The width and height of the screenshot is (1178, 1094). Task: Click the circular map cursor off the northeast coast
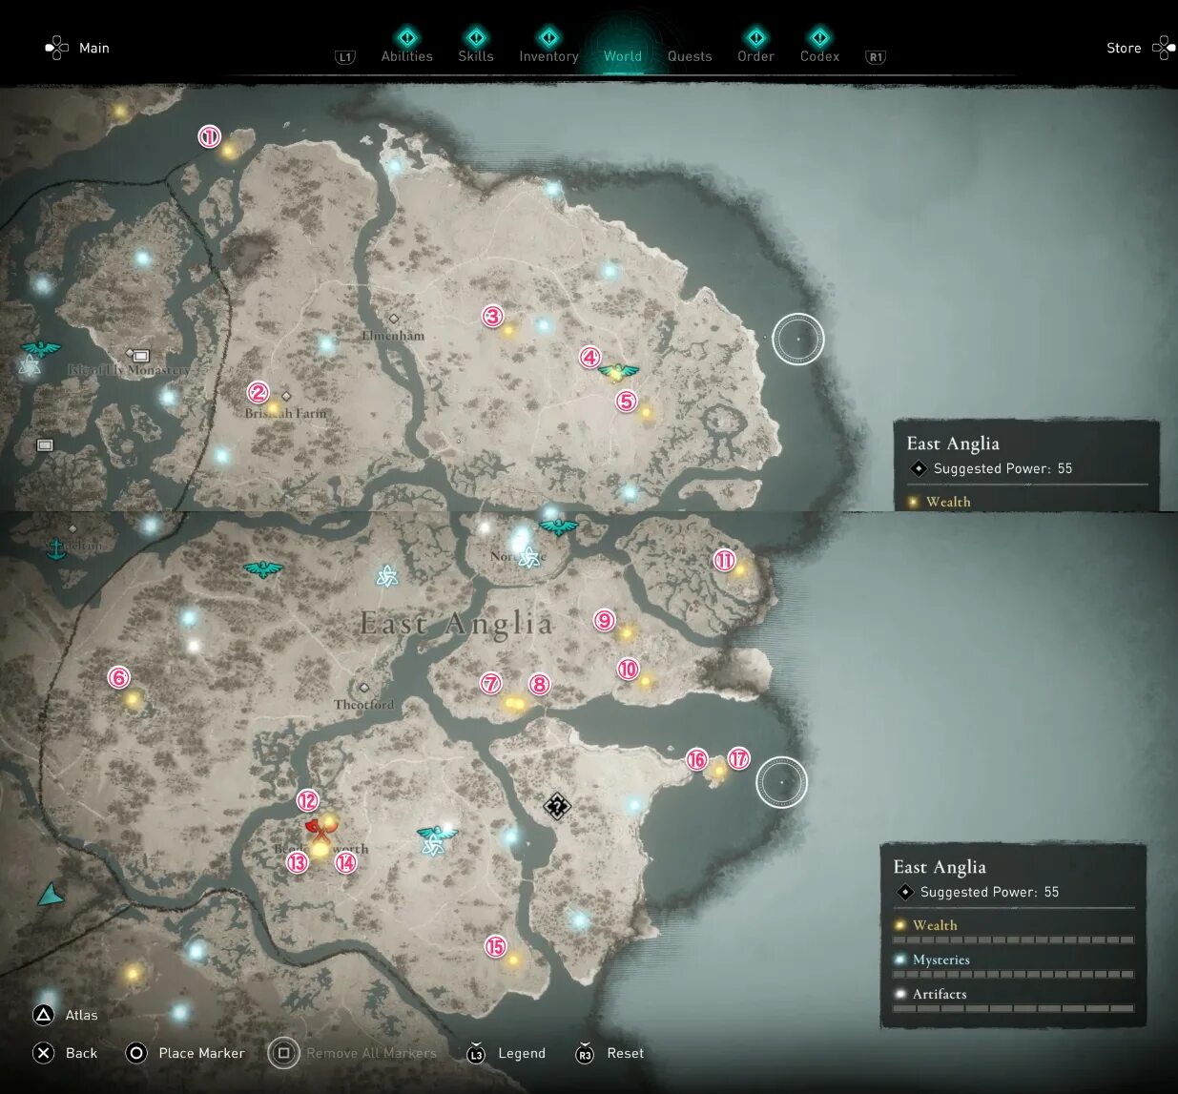(797, 339)
